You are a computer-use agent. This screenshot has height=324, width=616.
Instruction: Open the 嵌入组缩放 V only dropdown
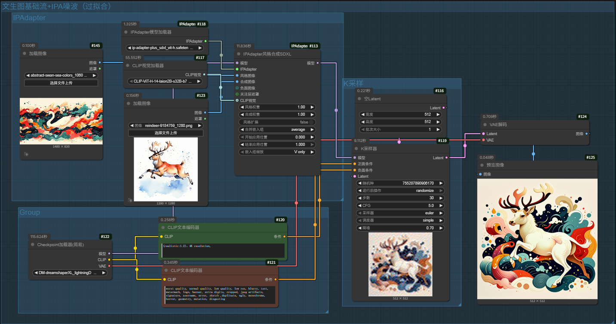(x=277, y=152)
